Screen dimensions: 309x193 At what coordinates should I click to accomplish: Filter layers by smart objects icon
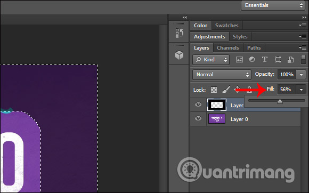290,59
